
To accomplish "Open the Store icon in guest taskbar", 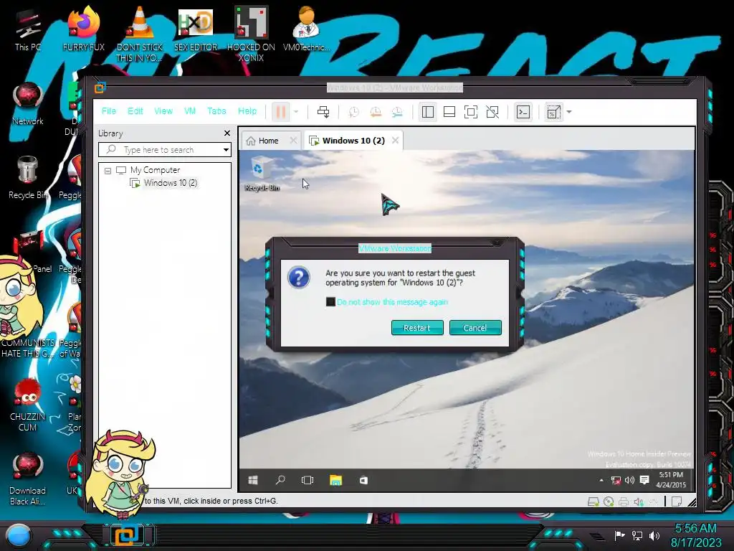I will [x=363, y=480].
